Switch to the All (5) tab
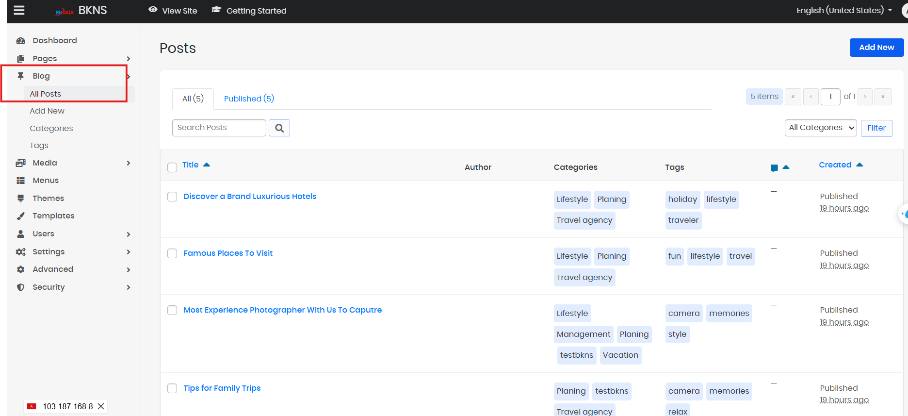The height and width of the screenshot is (416, 908). tap(193, 99)
